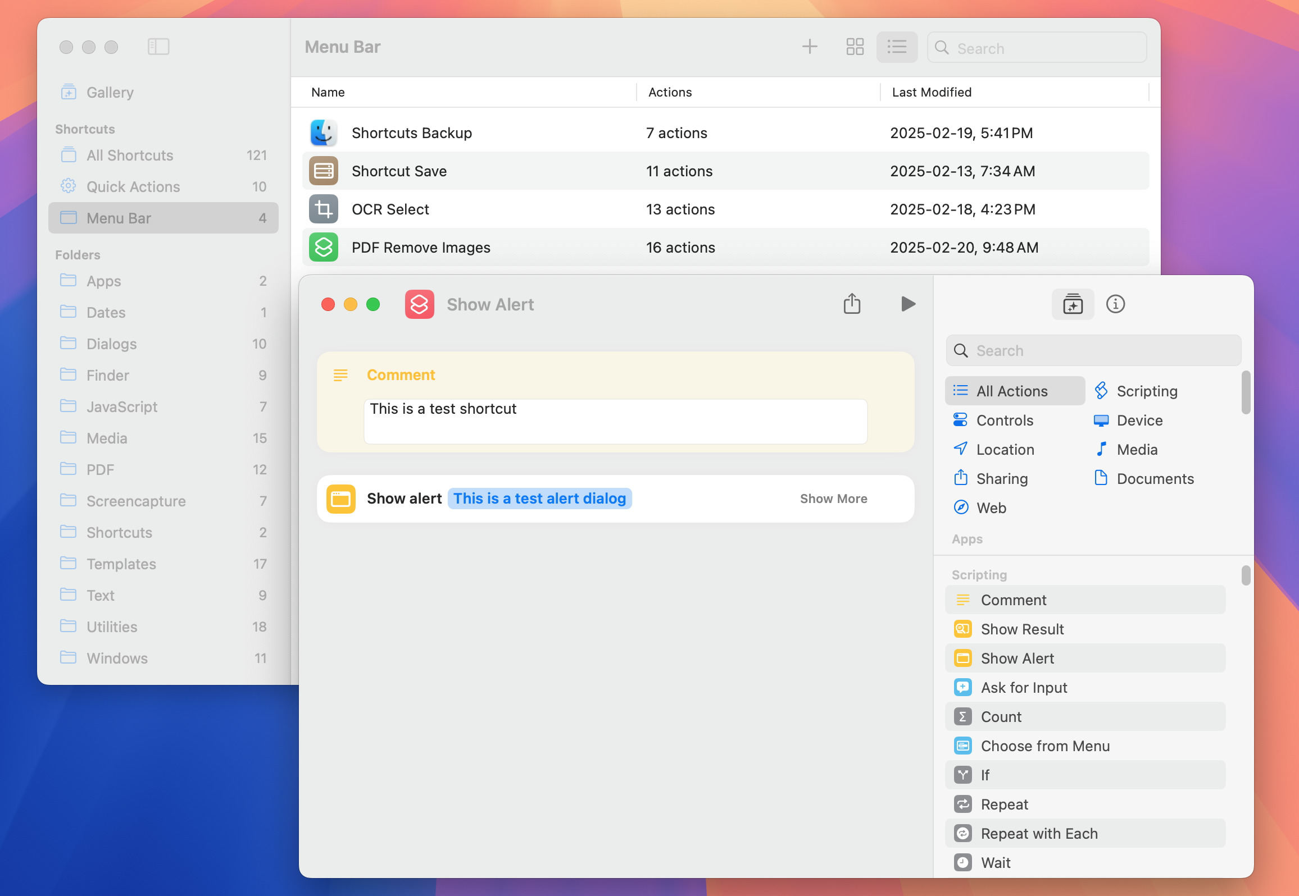
Task: Click '2025-02-19, 5:41 PM' date cell
Action: click(961, 132)
